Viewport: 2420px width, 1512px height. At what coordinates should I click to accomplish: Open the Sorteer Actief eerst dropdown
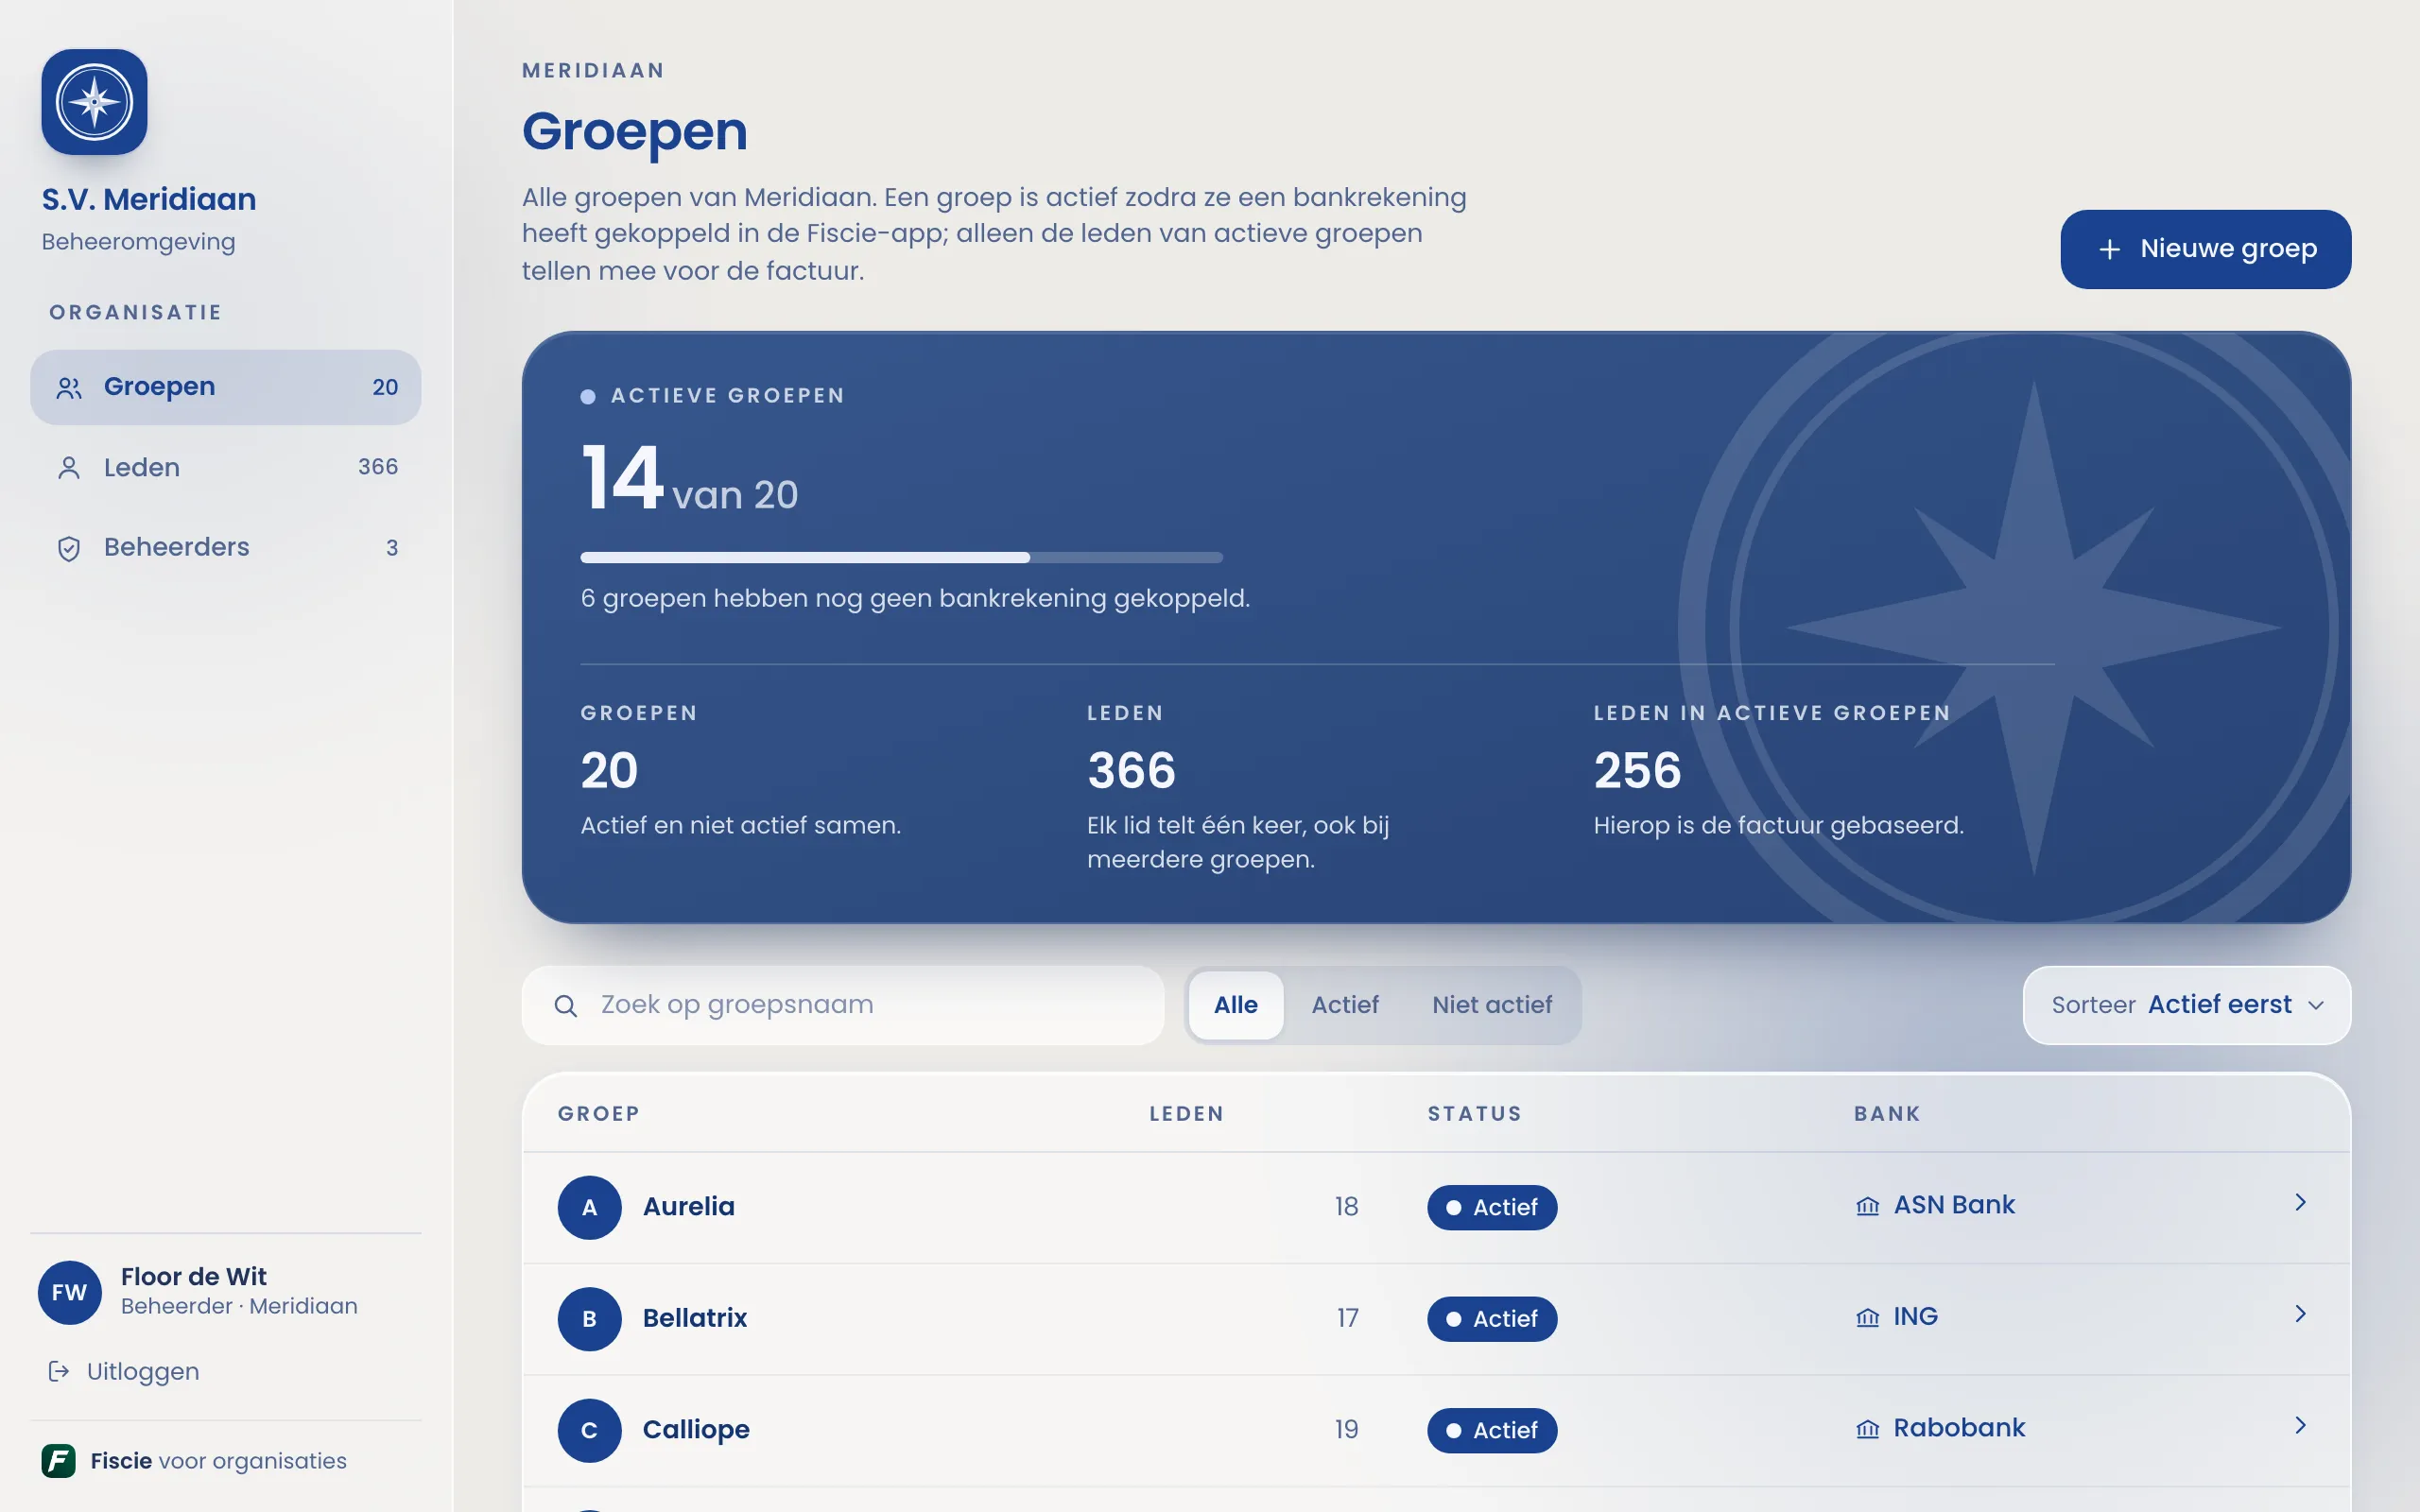[x=2186, y=1005]
